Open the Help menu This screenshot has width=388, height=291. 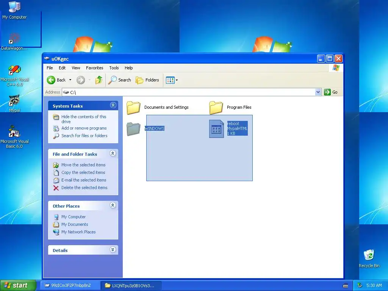(x=128, y=68)
